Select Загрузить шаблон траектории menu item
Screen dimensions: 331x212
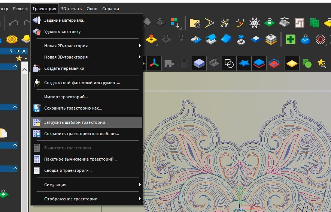pos(76,122)
